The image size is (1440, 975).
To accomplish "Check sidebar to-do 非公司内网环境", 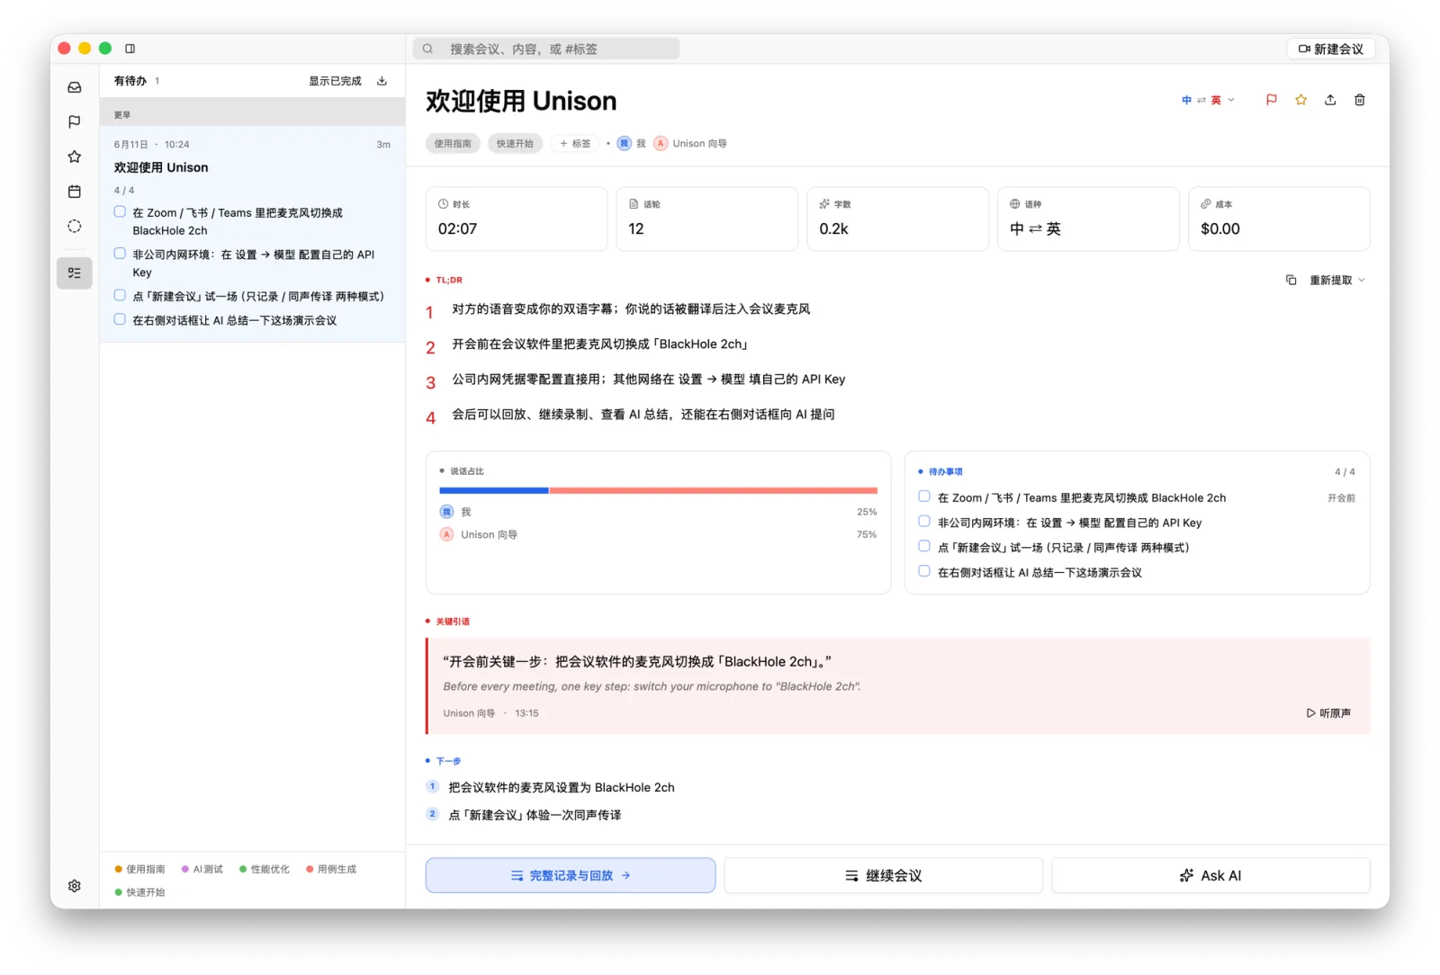I will click(x=120, y=254).
